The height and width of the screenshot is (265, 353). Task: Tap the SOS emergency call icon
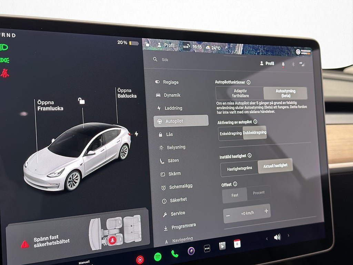click(x=186, y=47)
